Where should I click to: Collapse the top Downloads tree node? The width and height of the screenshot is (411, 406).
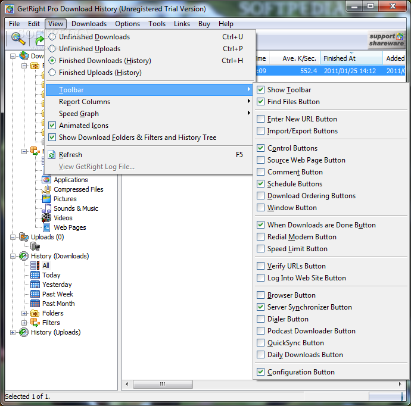(x=13, y=56)
